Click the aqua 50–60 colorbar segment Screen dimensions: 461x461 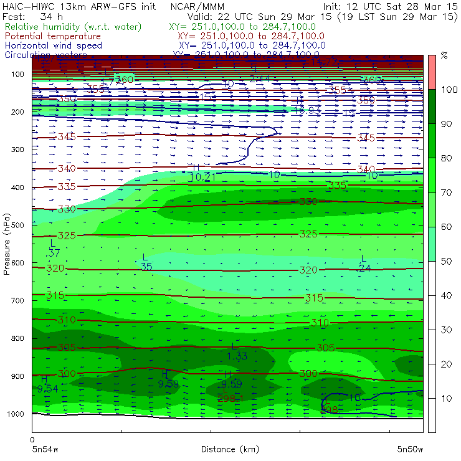(x=432, y=244)
